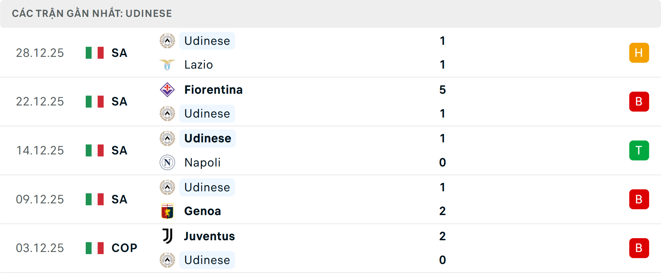Click red B badge for Genoa match
The height and width of the screenshot is (273, 661).
click(639, 199)
